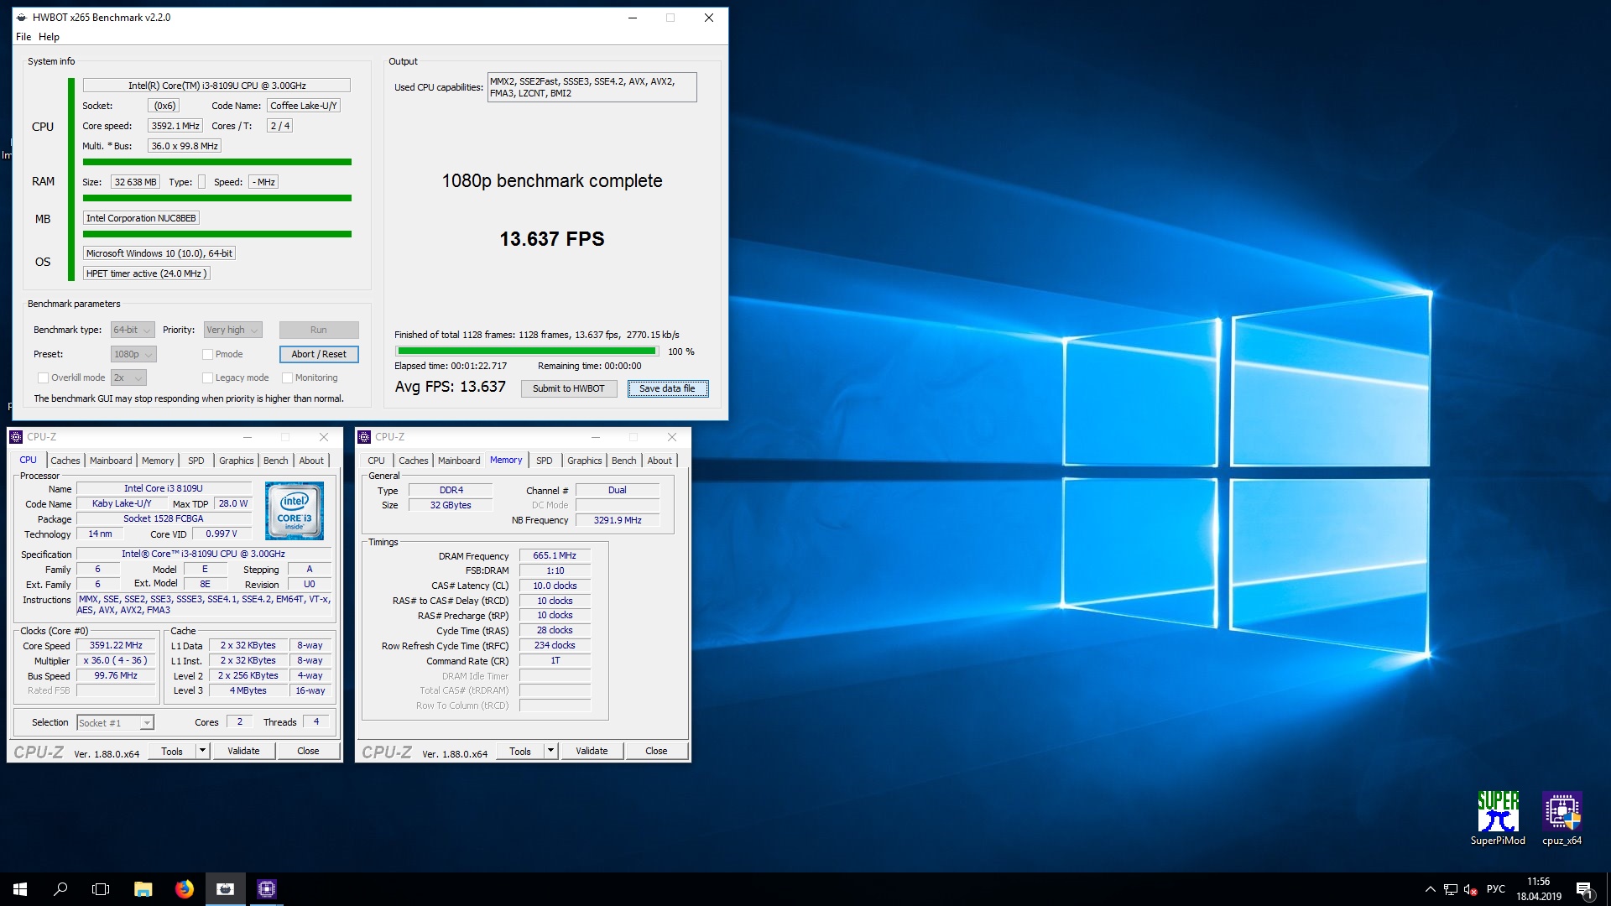
Task: Click right CPU-Z window title icon
Action: pyautogui.click(x=364, y=437)
